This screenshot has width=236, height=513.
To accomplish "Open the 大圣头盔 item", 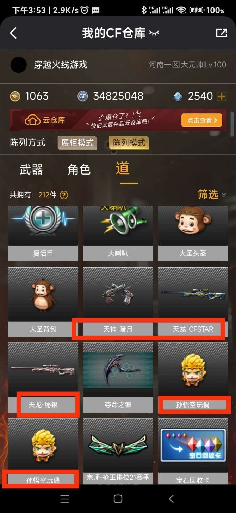I will pos(193,234).
